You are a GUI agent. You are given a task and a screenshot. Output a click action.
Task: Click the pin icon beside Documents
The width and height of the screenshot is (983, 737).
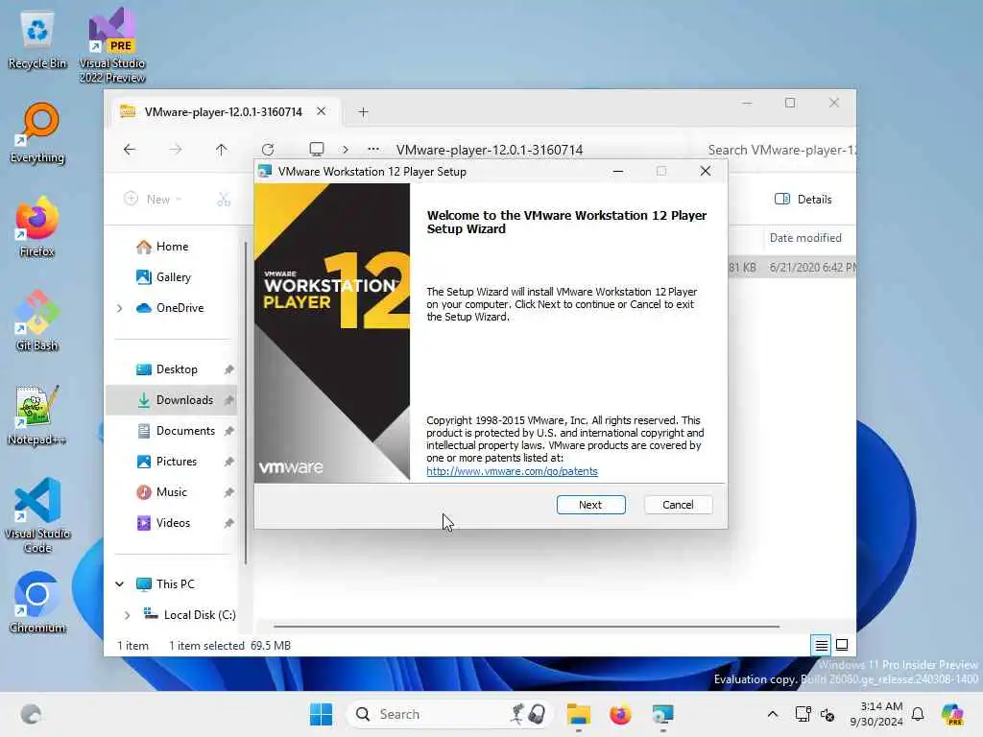tap(228, 431)
